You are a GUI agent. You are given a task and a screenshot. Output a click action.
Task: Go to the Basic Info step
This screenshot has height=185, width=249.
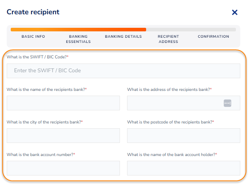pyautogui.click(x=33, y=37)
